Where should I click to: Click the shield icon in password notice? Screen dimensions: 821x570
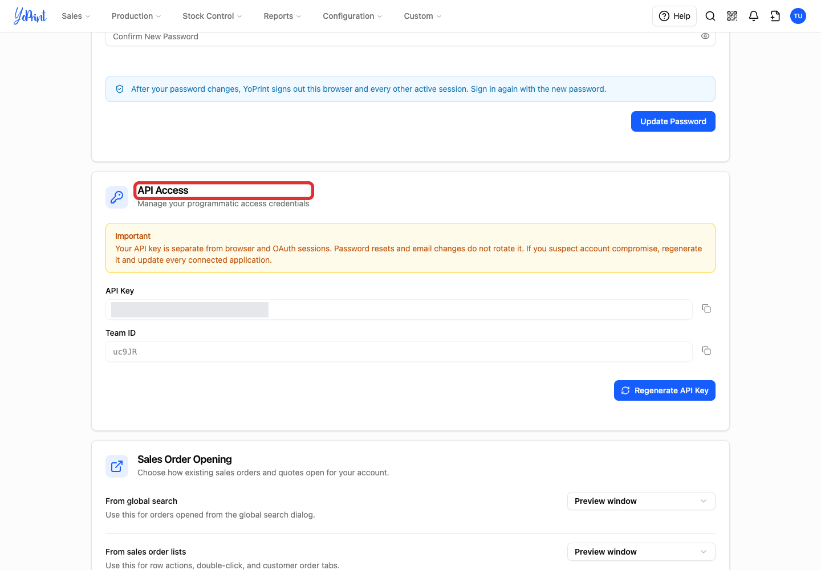pos(120,89)
